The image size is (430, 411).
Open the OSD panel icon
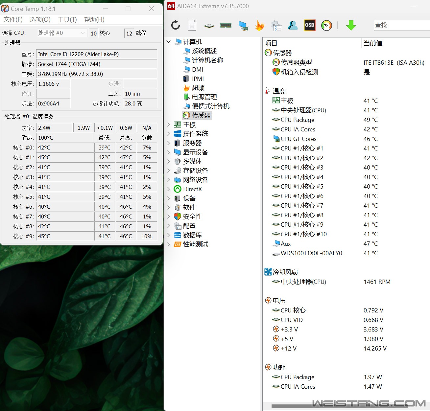pos(310,25)
